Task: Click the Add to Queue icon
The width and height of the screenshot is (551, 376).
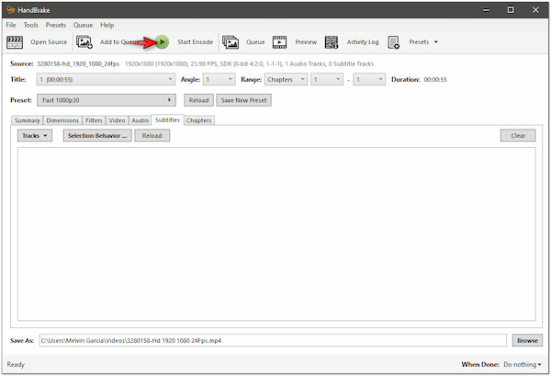Action: 84,41
